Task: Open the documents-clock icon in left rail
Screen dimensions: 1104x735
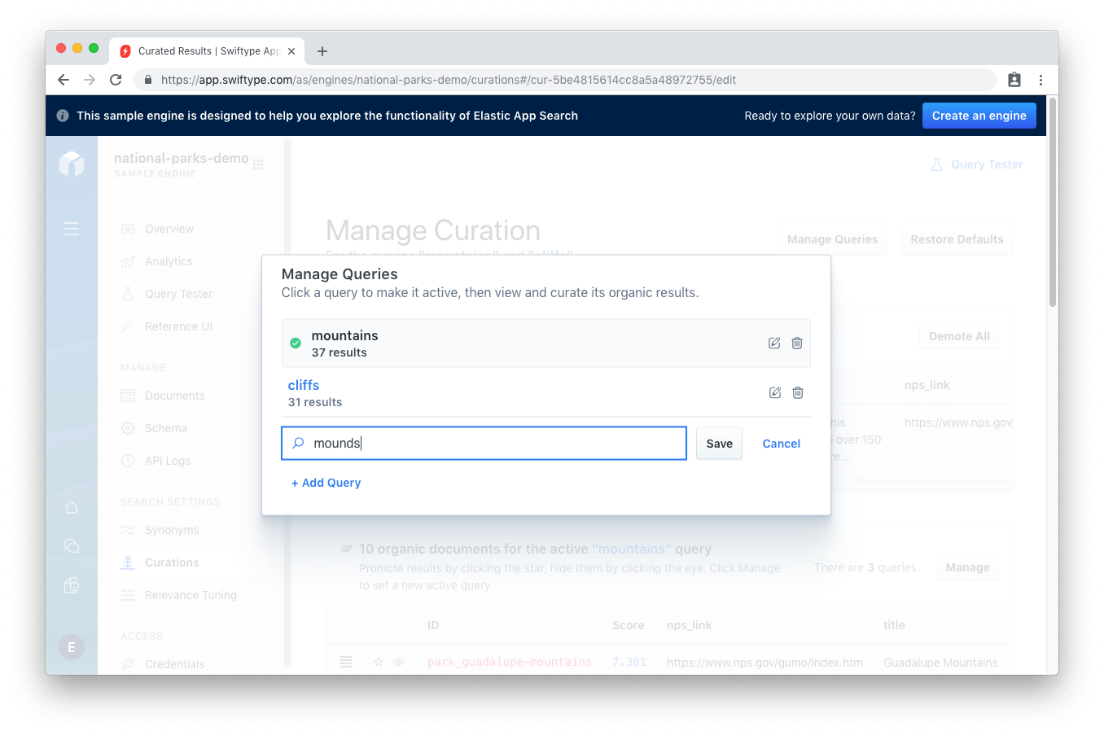Action: coord(72,585)
